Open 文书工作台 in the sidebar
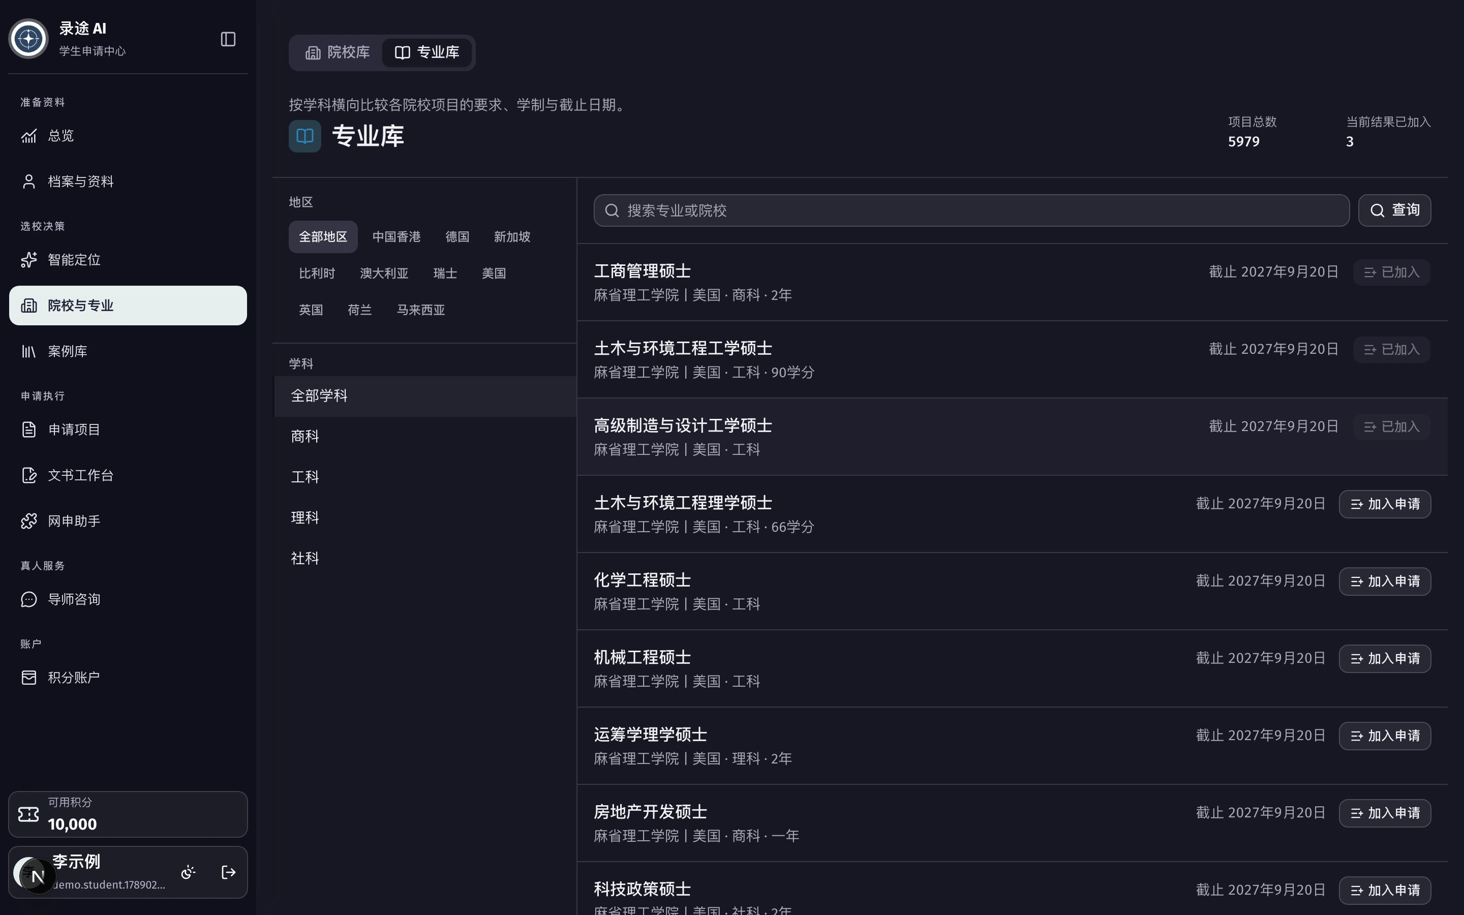The width and height of the screenshot is (1464, 915). coord(128,475)
